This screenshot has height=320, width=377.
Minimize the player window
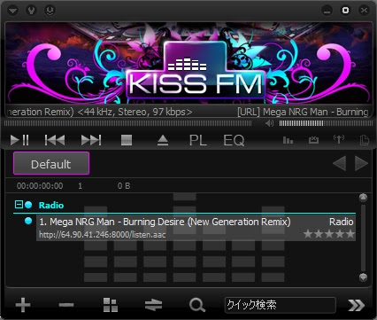(x=327, y=11)
